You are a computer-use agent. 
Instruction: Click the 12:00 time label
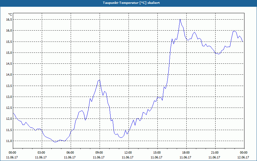[128, 153]
